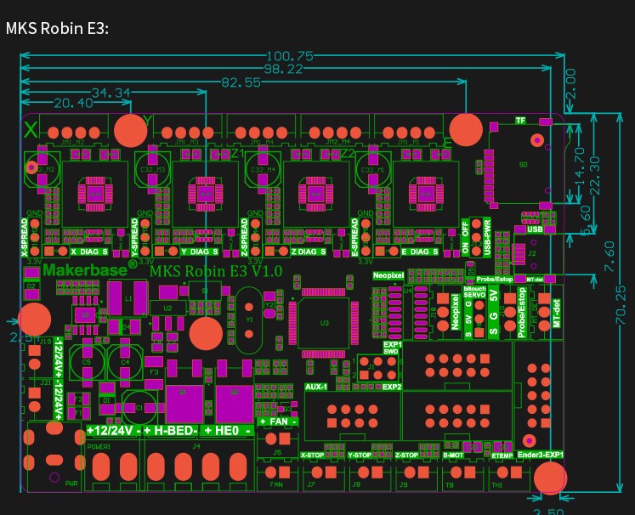
Task: Click the Z-STOP endstop label
Action: pos(406,455)
